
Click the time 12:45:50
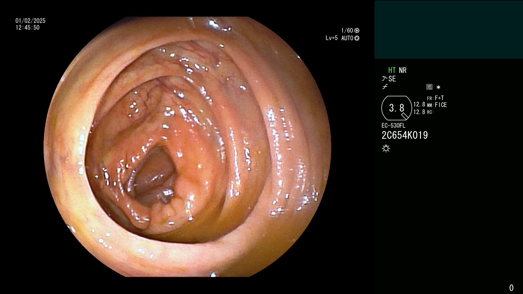click(28, 27)
